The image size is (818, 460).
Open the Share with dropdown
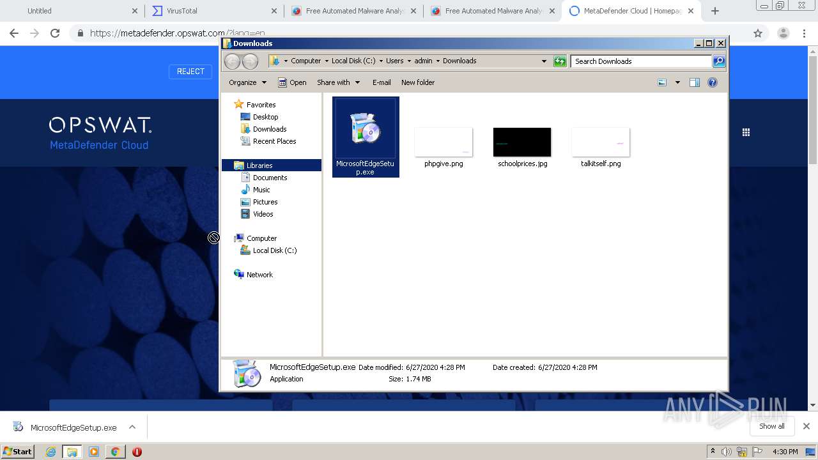coord(338,82)
